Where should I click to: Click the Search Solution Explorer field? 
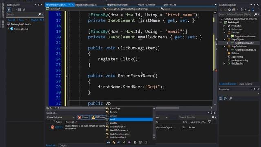236,15
